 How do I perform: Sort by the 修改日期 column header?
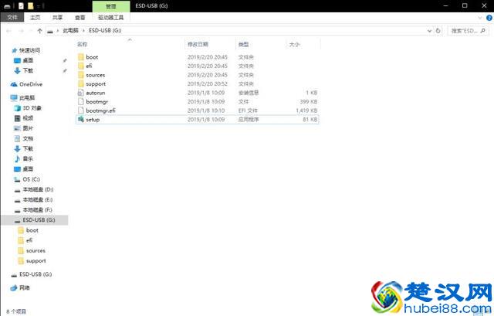click(198, 45)
